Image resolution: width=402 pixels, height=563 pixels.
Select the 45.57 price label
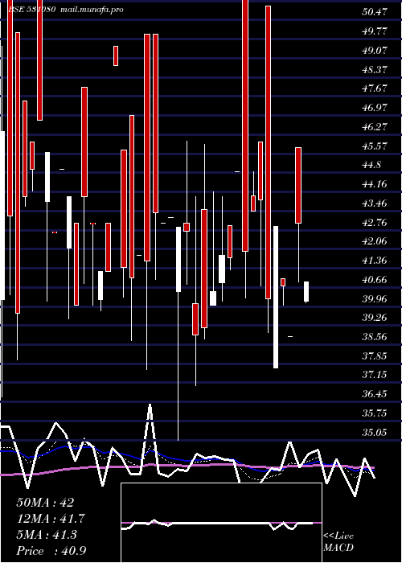pyautogui.click(x=375, y=146)
